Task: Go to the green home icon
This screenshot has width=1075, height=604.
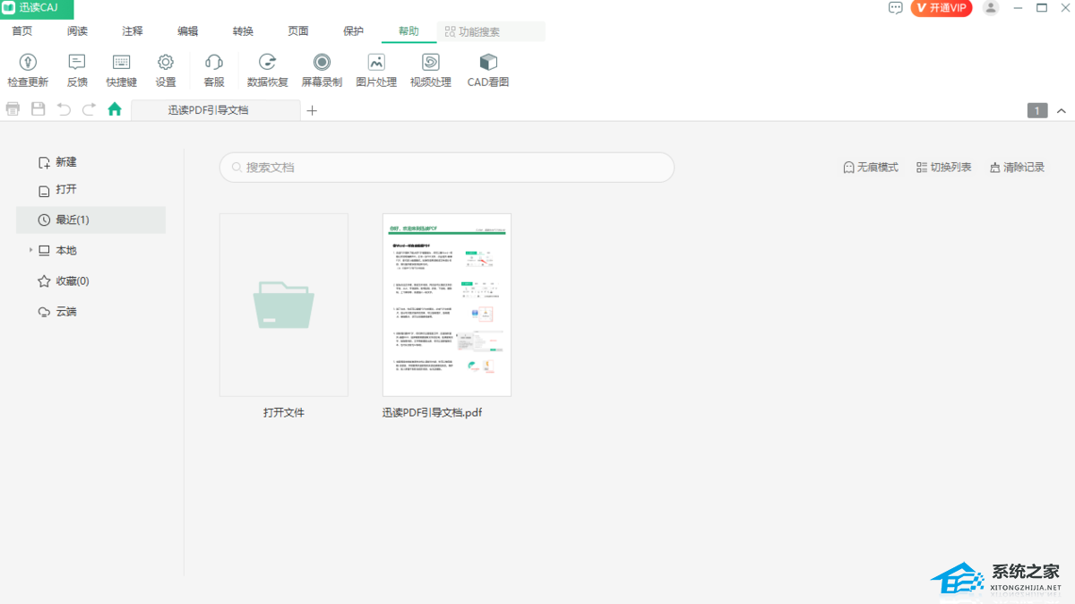Action: pos(115,109)
